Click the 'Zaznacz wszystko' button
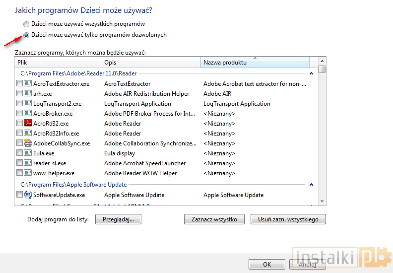393x273 pixels. point(214,219)
